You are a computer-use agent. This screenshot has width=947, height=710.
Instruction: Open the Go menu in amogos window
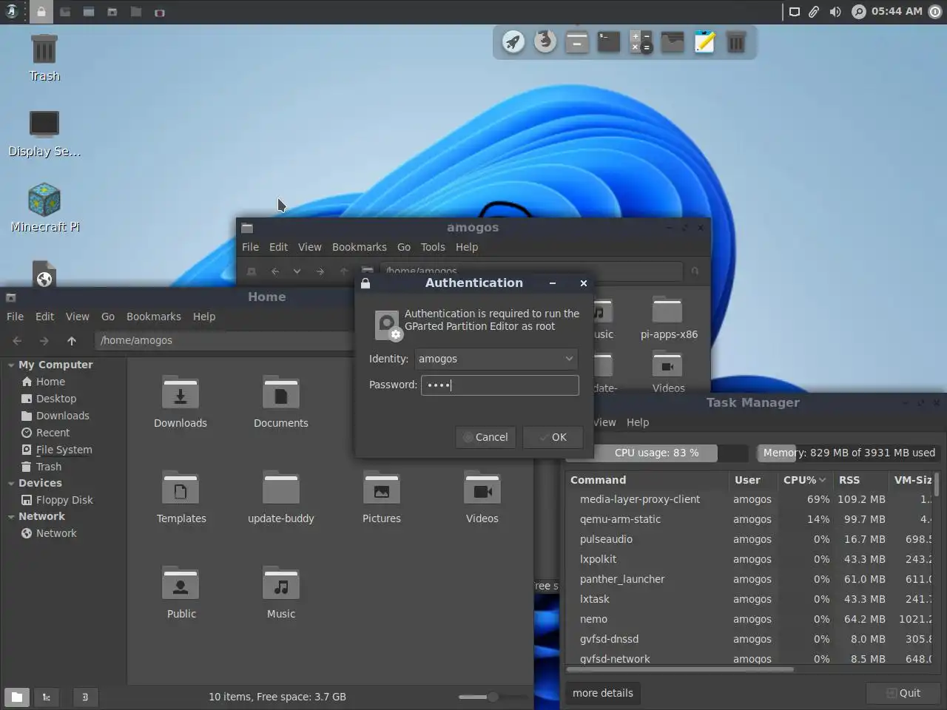click(404, 247)
